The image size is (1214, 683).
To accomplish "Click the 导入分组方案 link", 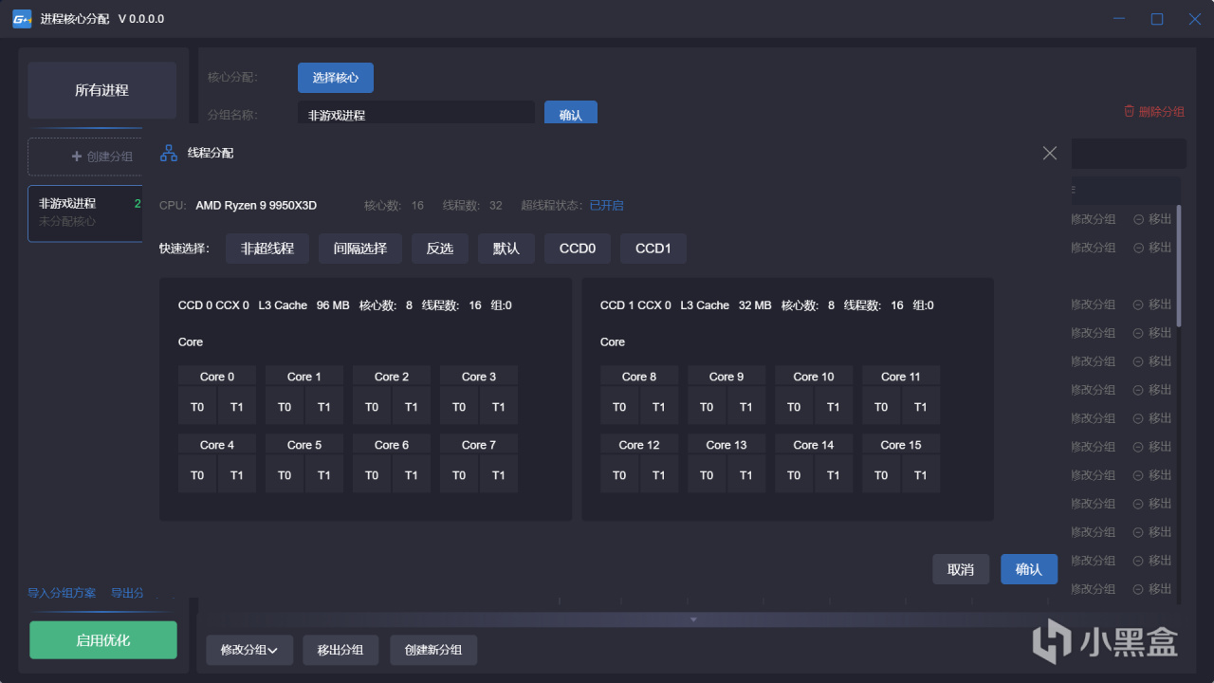I will point(62,593).
